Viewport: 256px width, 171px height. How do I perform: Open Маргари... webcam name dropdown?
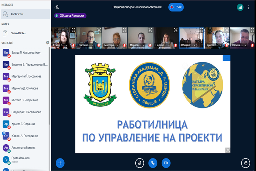111,45
